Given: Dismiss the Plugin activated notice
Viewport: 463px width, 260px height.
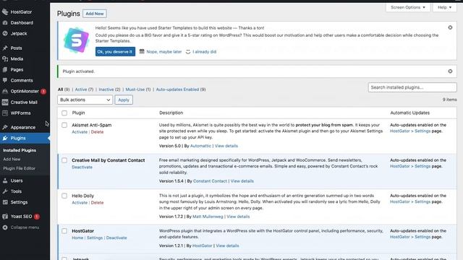Looking at the screenshot, I should coord(450,71).
